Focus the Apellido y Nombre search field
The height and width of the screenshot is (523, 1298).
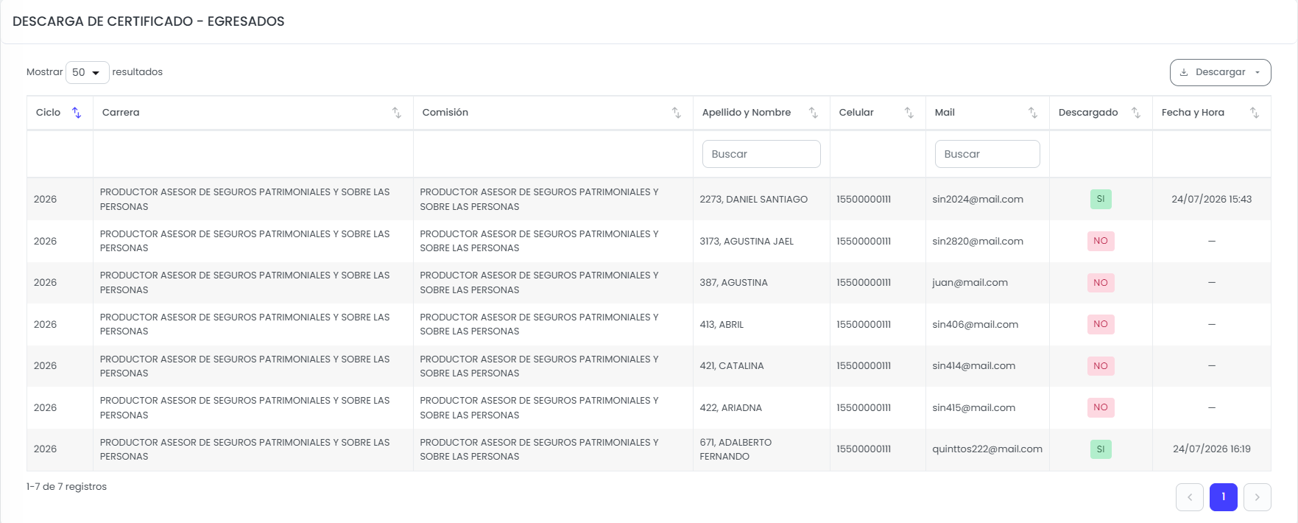click(x=761, y=154)
